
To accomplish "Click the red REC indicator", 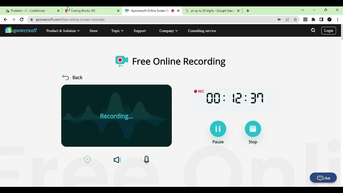I will 199,91.
